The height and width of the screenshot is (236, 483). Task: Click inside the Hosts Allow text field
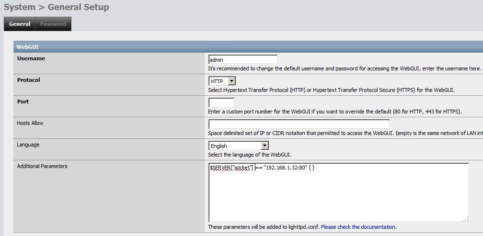pos(299,124)
